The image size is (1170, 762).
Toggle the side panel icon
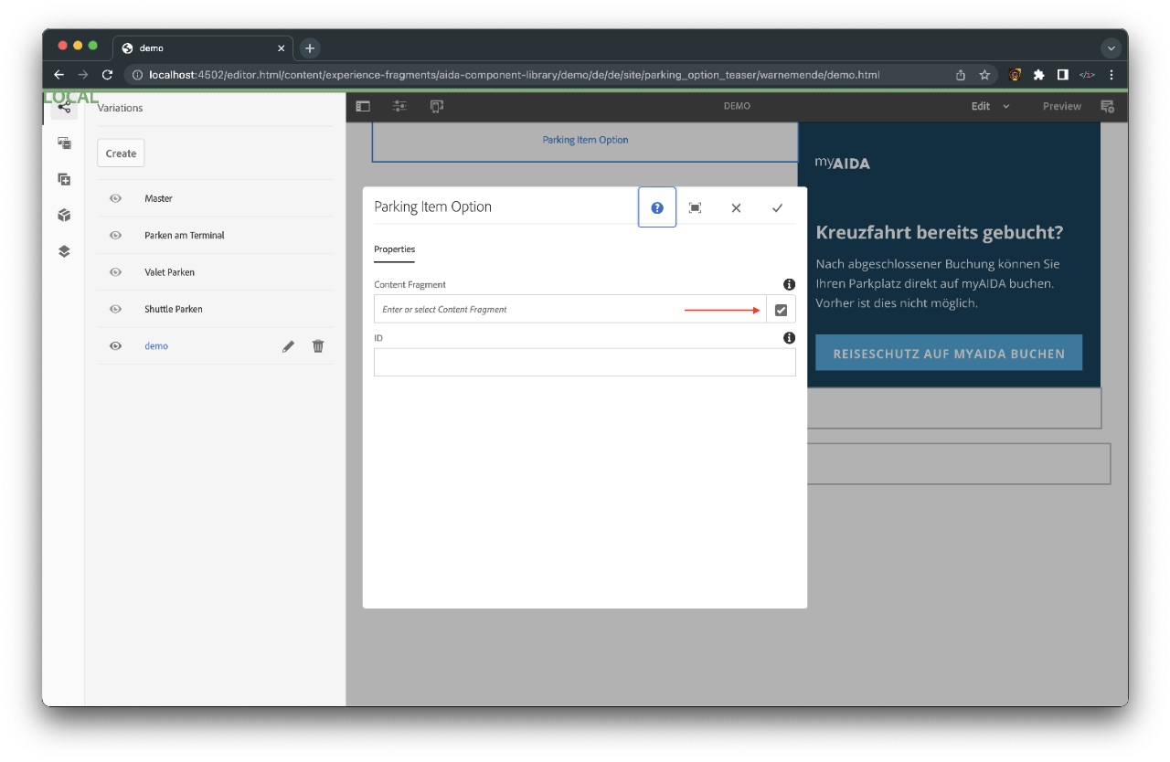[x=363, y=106]
